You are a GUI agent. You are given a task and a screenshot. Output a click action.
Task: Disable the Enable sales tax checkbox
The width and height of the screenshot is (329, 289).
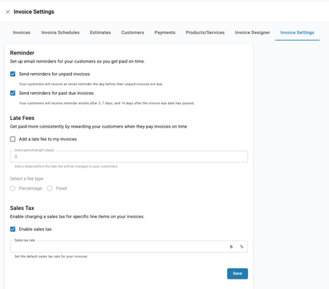tap(13, 229)
